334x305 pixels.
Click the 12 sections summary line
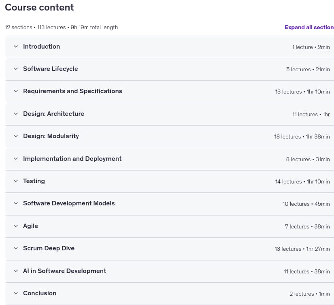pos(62,27)
